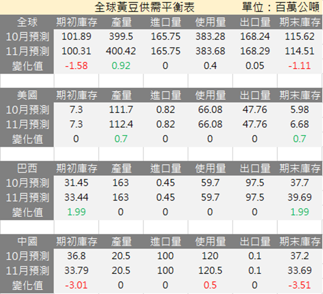Click 美國 10月預測 production value 111.7
Viewport: 323px width, 294px height.
121,110
